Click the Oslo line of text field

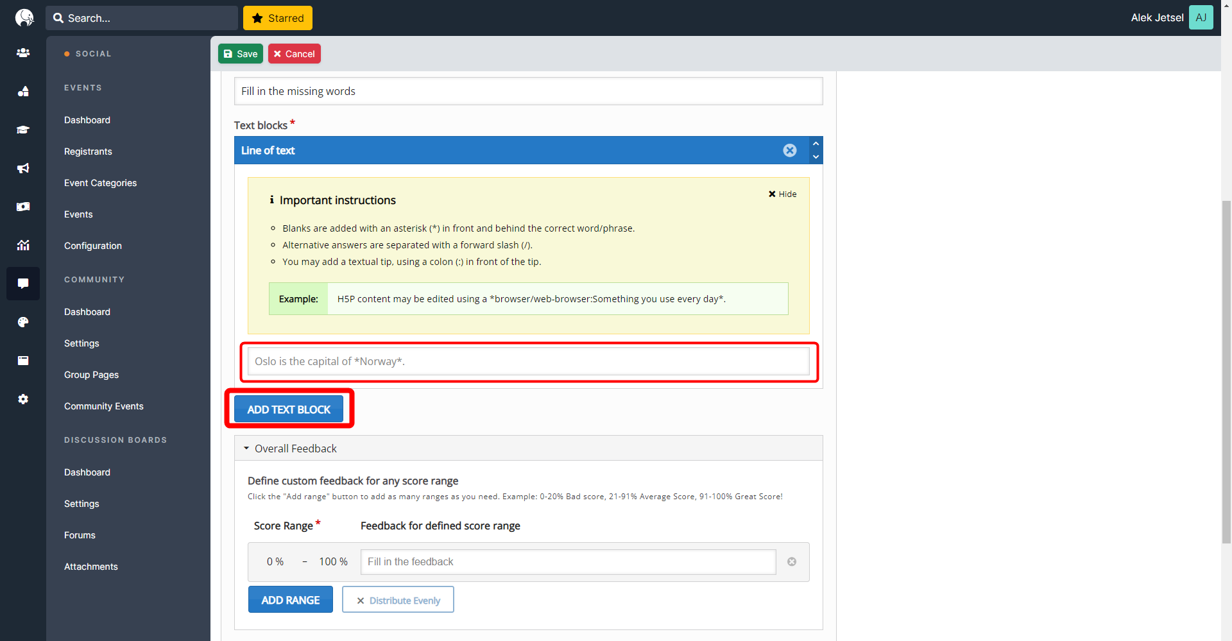[529, 361]
